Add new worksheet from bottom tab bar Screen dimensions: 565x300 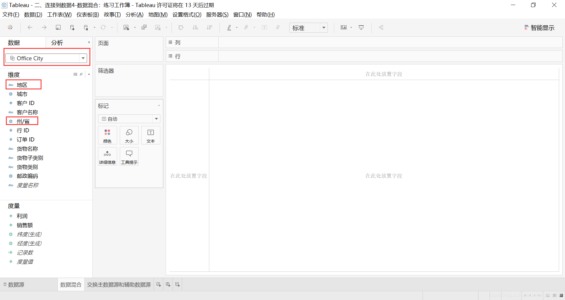[159, 284]
